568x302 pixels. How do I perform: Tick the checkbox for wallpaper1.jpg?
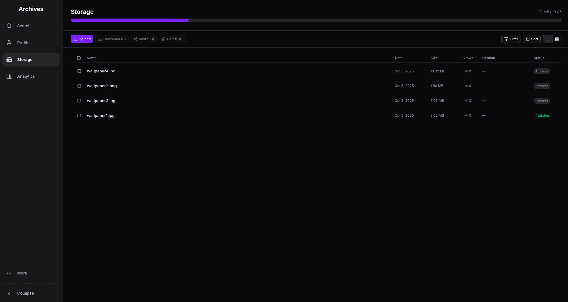point(79,116)
